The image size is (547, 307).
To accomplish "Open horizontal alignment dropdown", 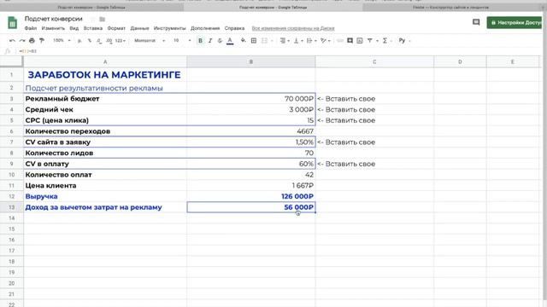I will pos(285,41).
